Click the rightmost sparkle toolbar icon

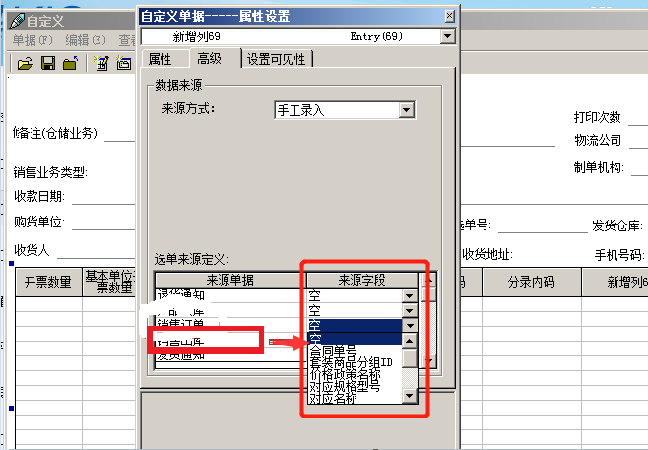123,64
